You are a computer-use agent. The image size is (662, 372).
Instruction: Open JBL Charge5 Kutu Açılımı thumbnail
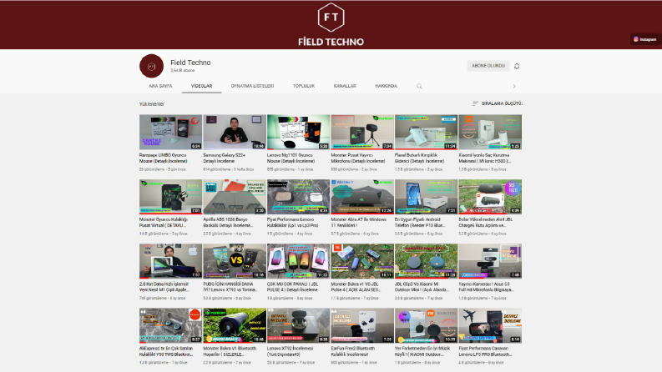[x=490, y=197]
